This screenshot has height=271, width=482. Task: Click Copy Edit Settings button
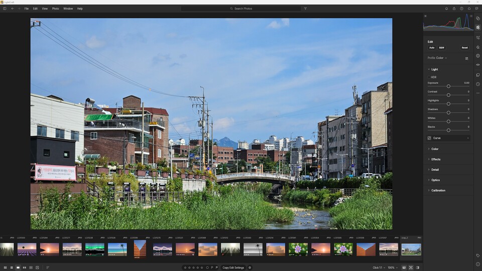[x=233, y=267]
